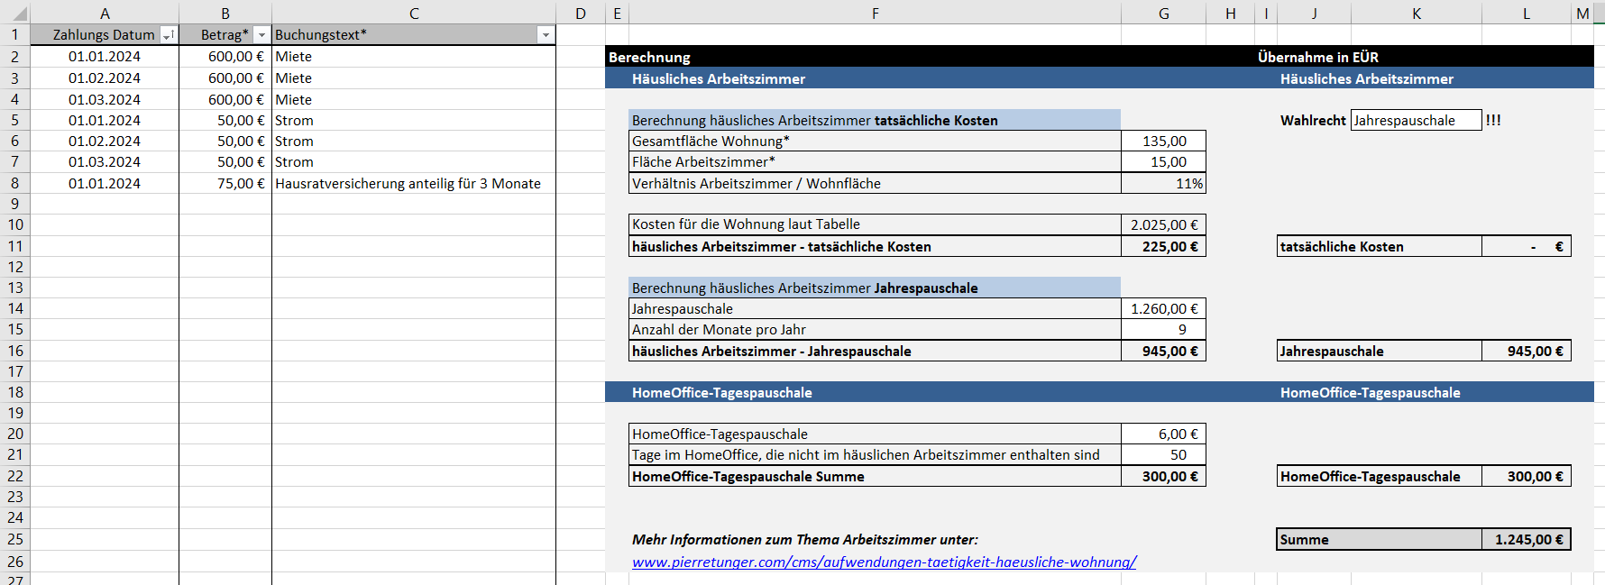1605x585 pixels.
Task: Open the Buchungstext filter dropdown
Action: pos(545,35)
